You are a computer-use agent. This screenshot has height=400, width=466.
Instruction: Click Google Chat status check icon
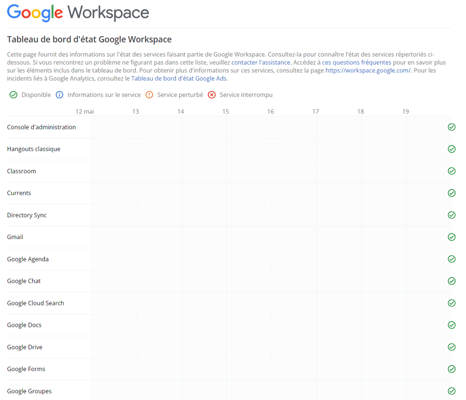click(452, 281)
